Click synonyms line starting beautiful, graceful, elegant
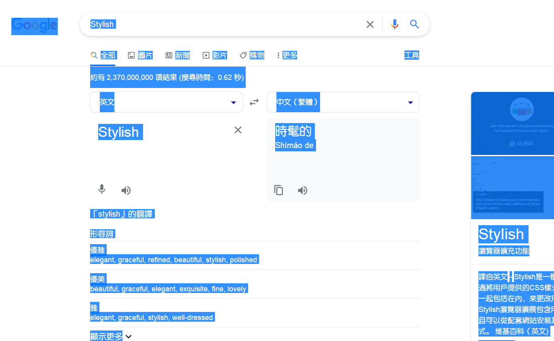Screen dimensions: 554x341 click(169, 289)
